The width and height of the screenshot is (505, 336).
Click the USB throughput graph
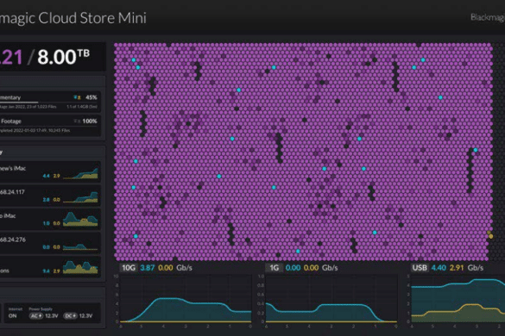click(x=458, y=299)
